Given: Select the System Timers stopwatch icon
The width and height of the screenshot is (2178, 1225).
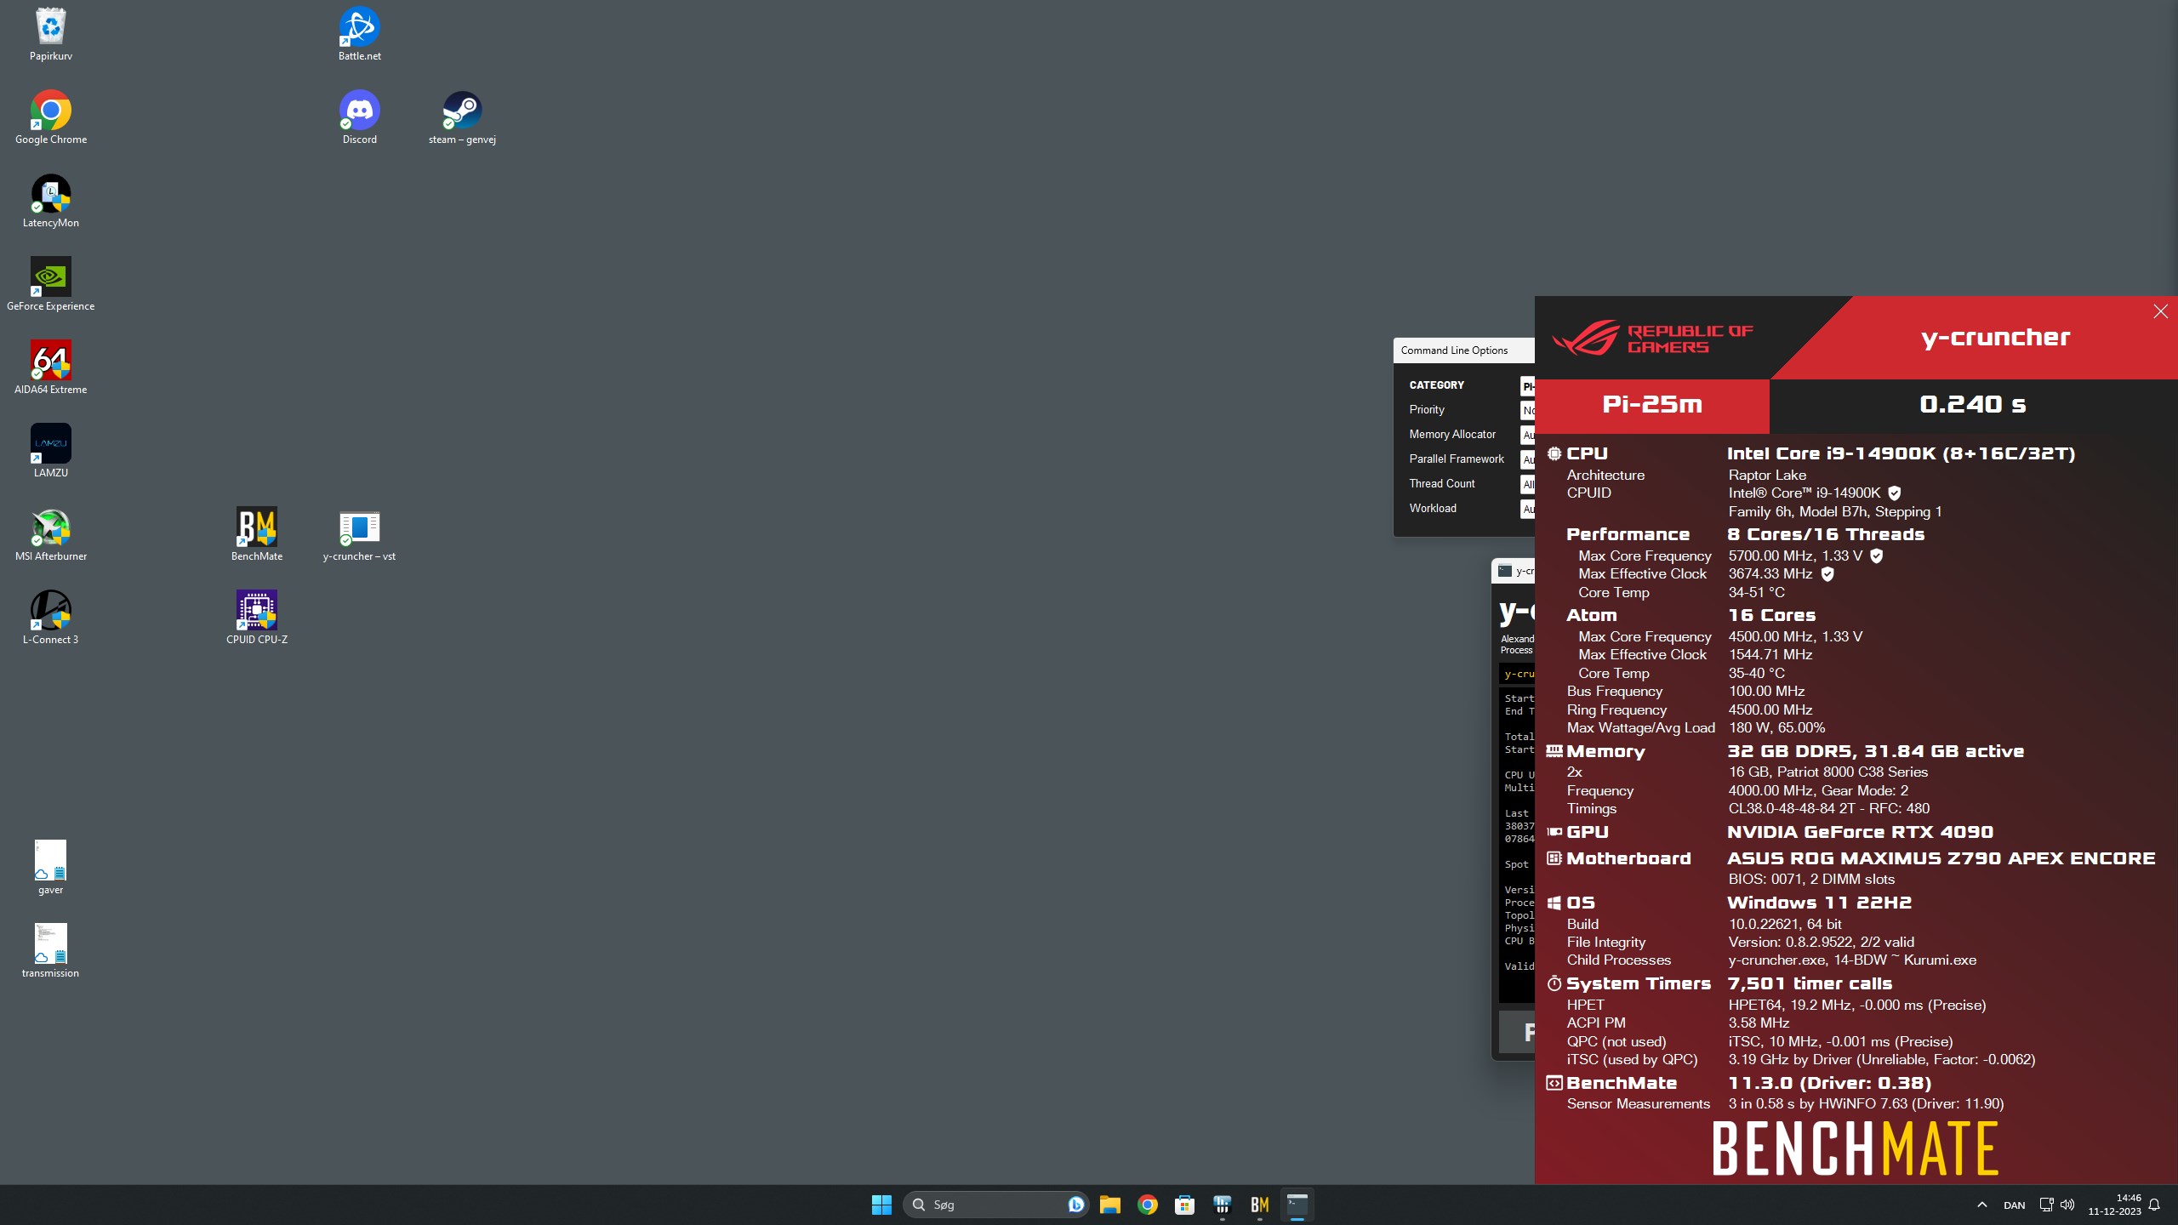Looking at the screenshot, I should (x=1554, y=983).
